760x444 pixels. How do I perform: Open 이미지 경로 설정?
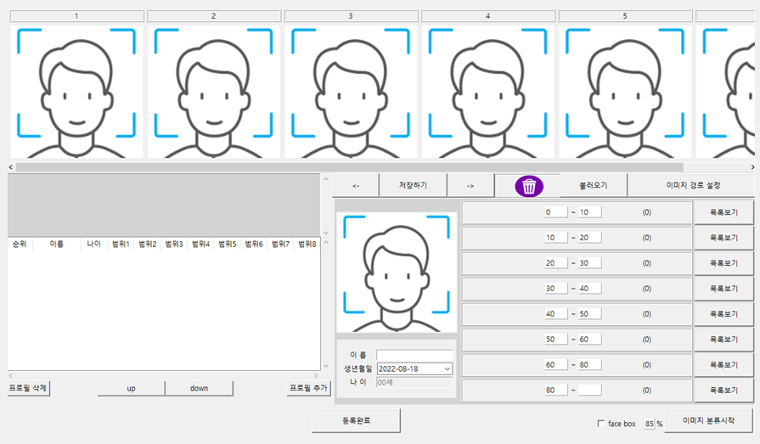[x=692, y=186]
